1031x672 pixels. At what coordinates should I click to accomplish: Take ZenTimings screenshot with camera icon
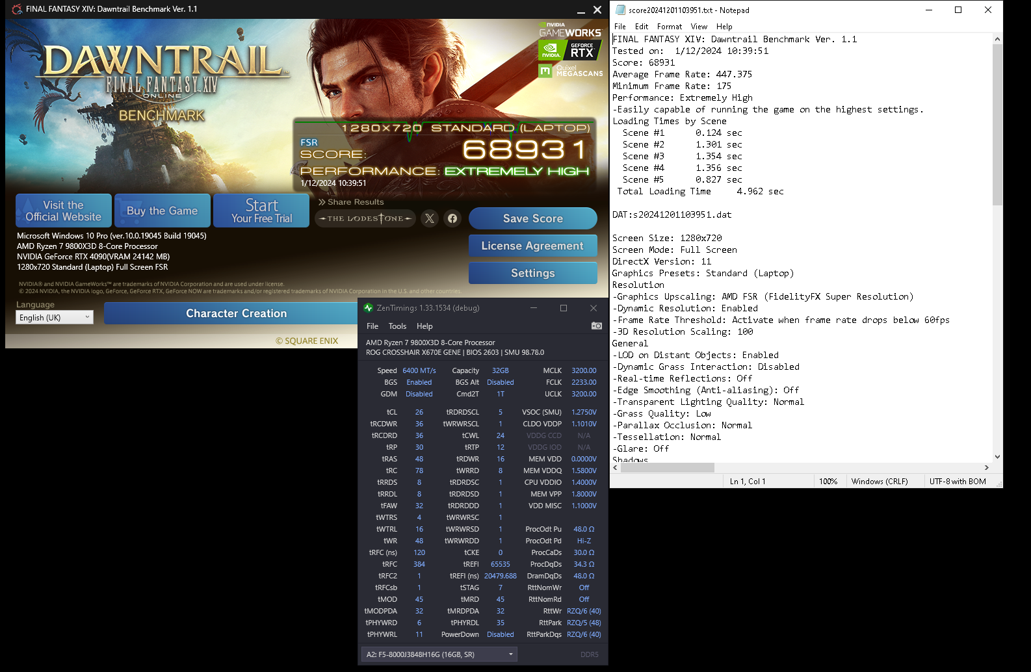[x=596, y=326]
